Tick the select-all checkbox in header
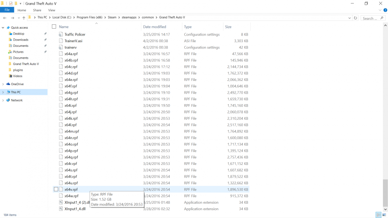This screenshot has width=388, height=218. tap(54, 27)
